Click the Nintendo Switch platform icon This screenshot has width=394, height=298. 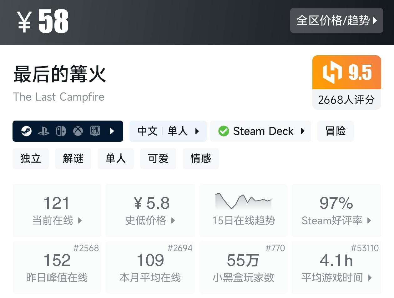click(61, 131)
